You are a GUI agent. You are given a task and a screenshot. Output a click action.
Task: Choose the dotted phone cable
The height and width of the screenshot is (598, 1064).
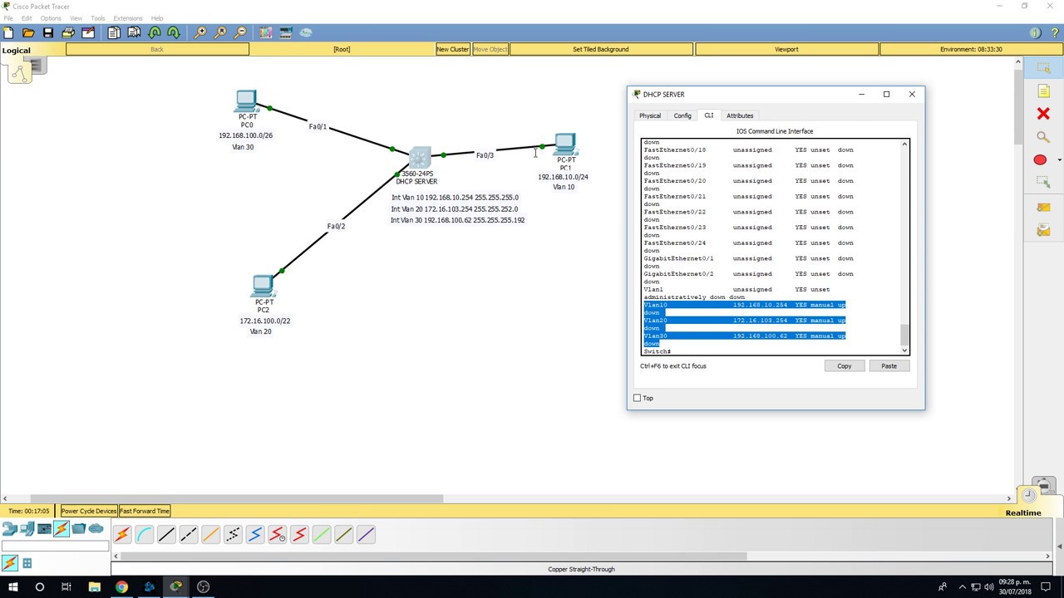click(233, 535)
